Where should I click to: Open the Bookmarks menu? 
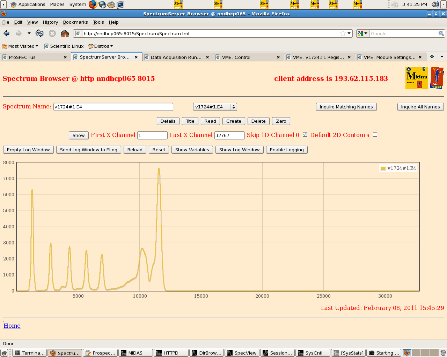click(x=75, y=22)
